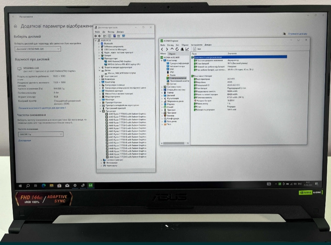Click Windows Start button
The width and height of the screenshot is (331, 245).
20,185
